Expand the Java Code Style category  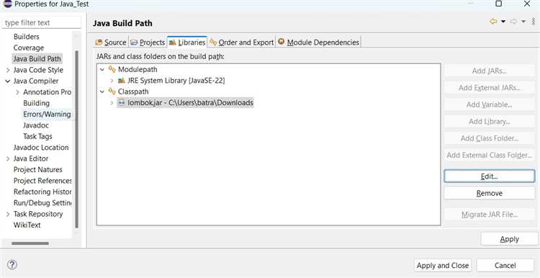(x=8, y=70)
